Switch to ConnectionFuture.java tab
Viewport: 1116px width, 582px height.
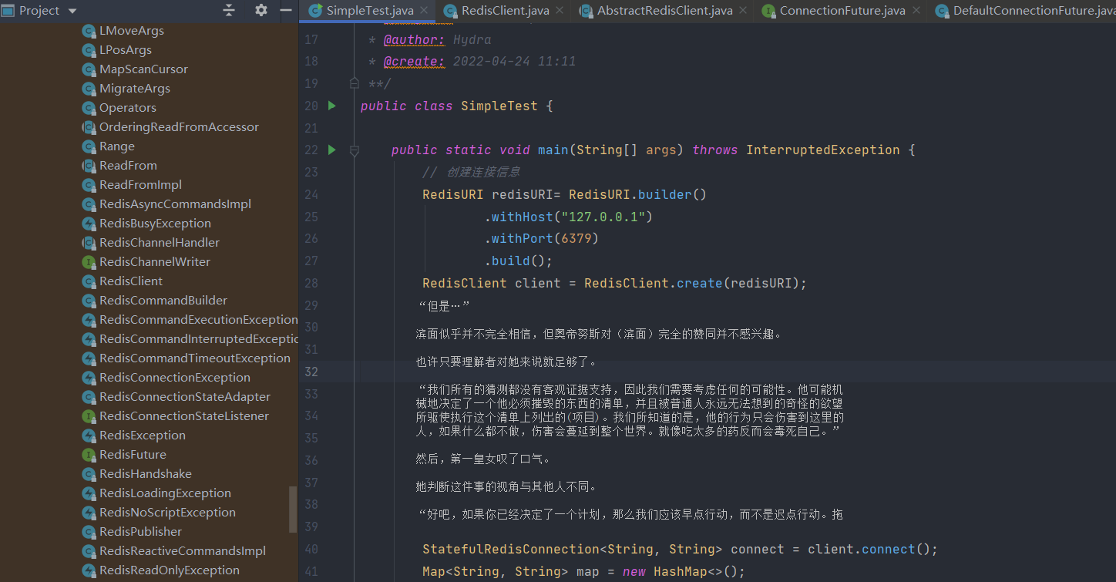[x=842, y=10]
